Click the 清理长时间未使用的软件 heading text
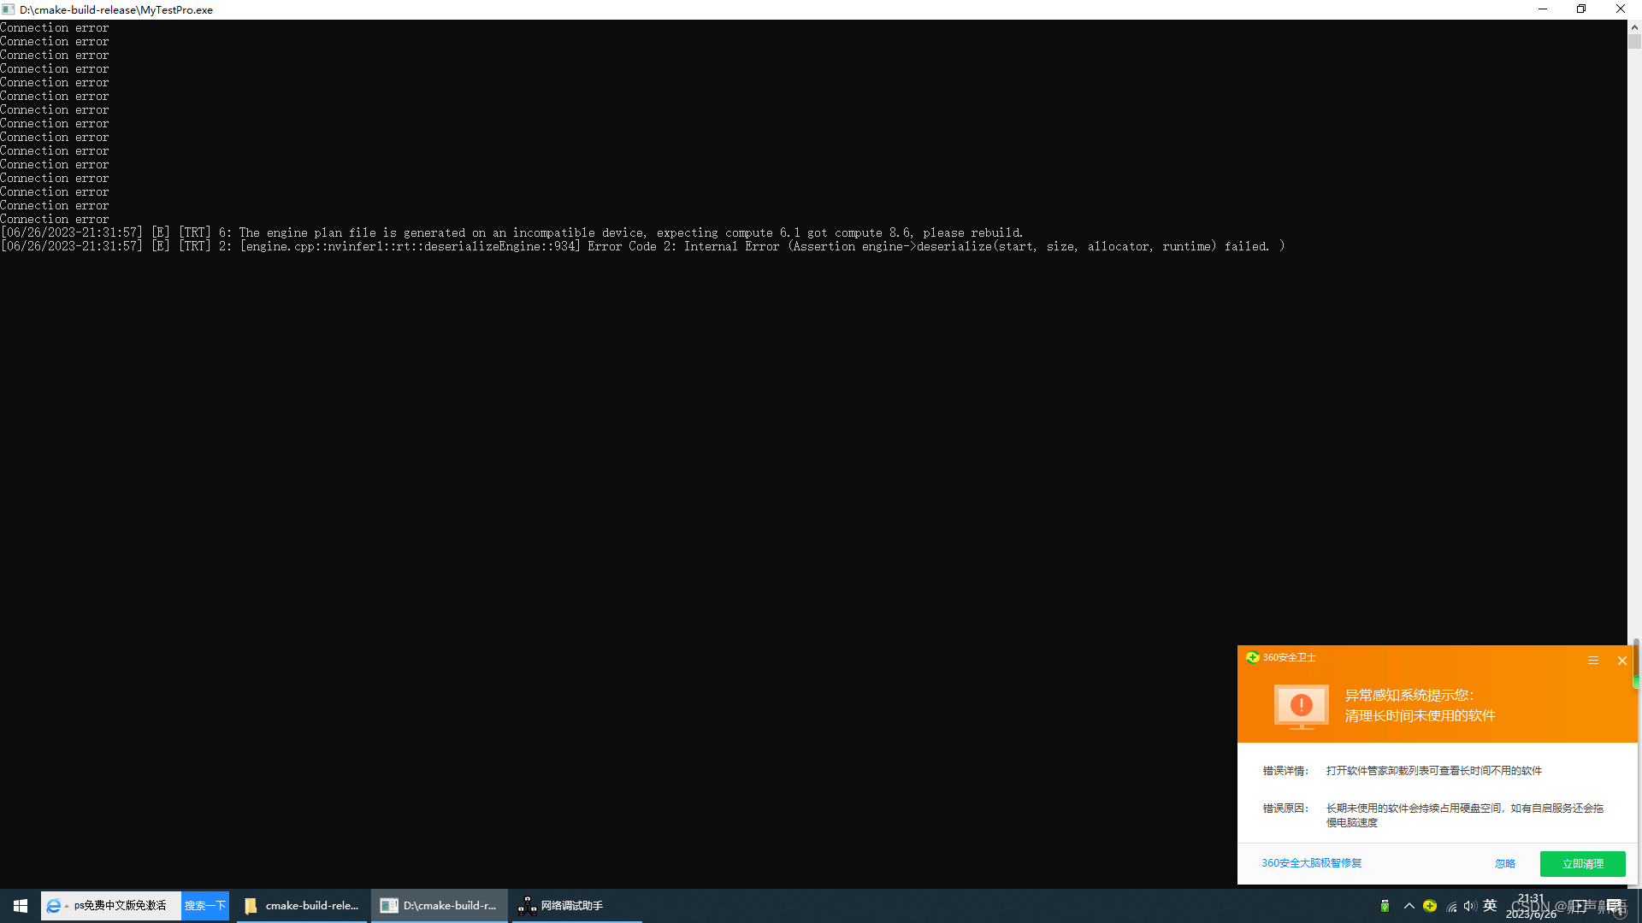The width and height of the screenshot is (1642, 923). [1420, 716]
